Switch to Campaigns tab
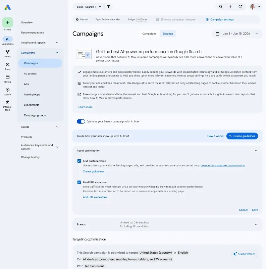Screen dimensions: 266x269 pyautogui.click(x=149, y=34)
